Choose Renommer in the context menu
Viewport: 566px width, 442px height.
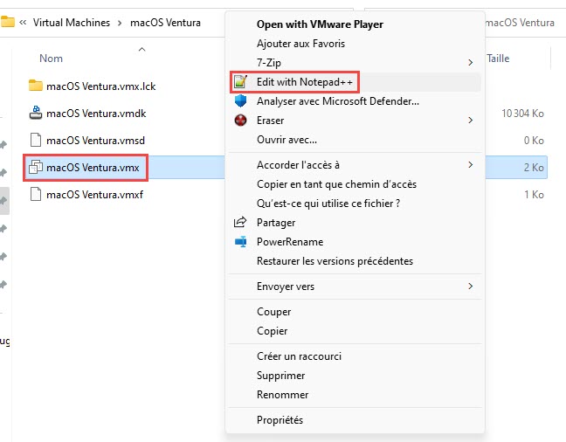280,395
